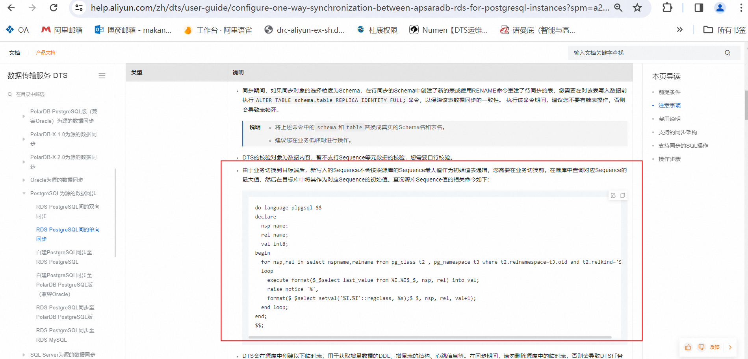Screen dimensions: 748x359
Task: Click the page vertical scrollbar
Action: [x=746, y=105]
